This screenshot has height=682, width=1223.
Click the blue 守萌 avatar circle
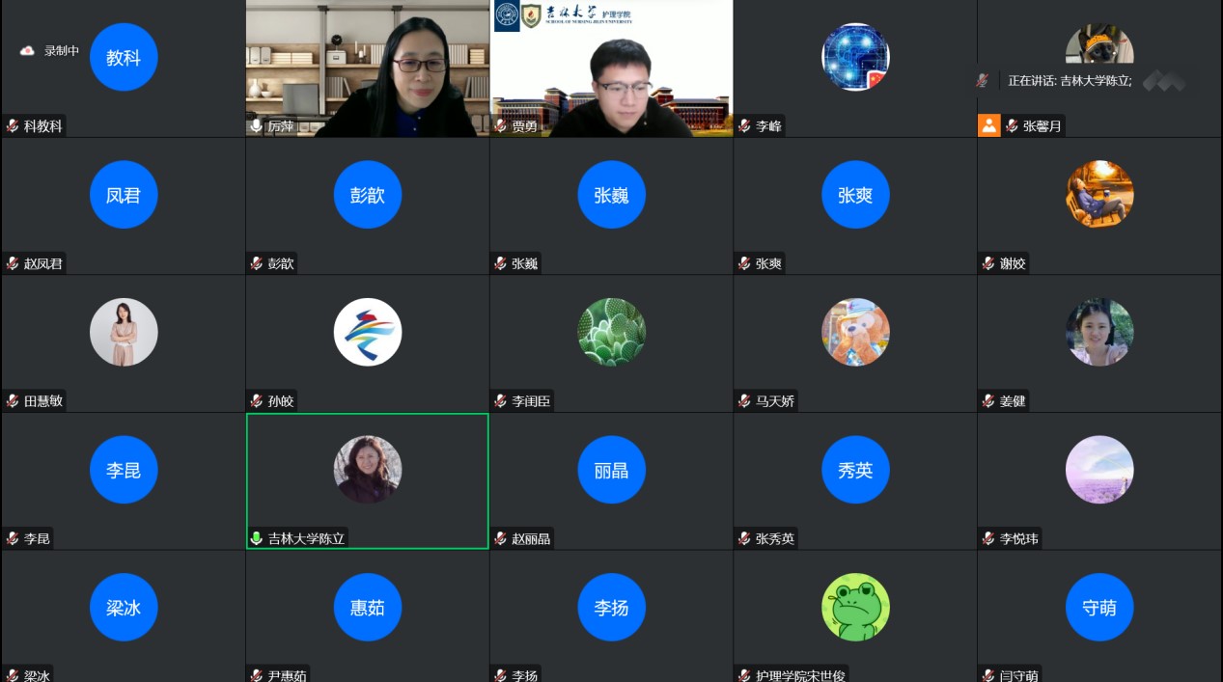point(1099,608)
